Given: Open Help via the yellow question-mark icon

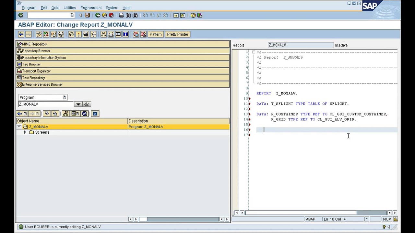Looking at the screenshot, I should click(193, 15).
